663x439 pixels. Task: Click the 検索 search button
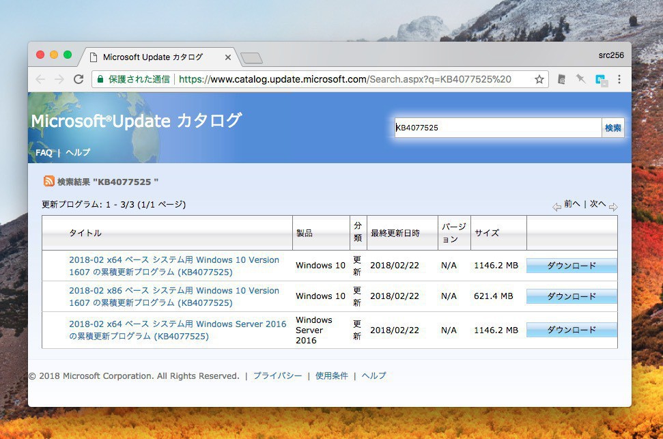coord(613,128)
